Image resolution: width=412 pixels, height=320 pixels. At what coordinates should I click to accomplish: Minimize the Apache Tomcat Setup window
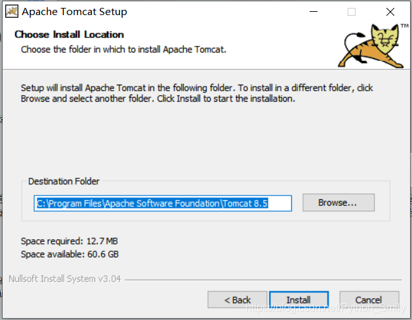tap(314, 12)
